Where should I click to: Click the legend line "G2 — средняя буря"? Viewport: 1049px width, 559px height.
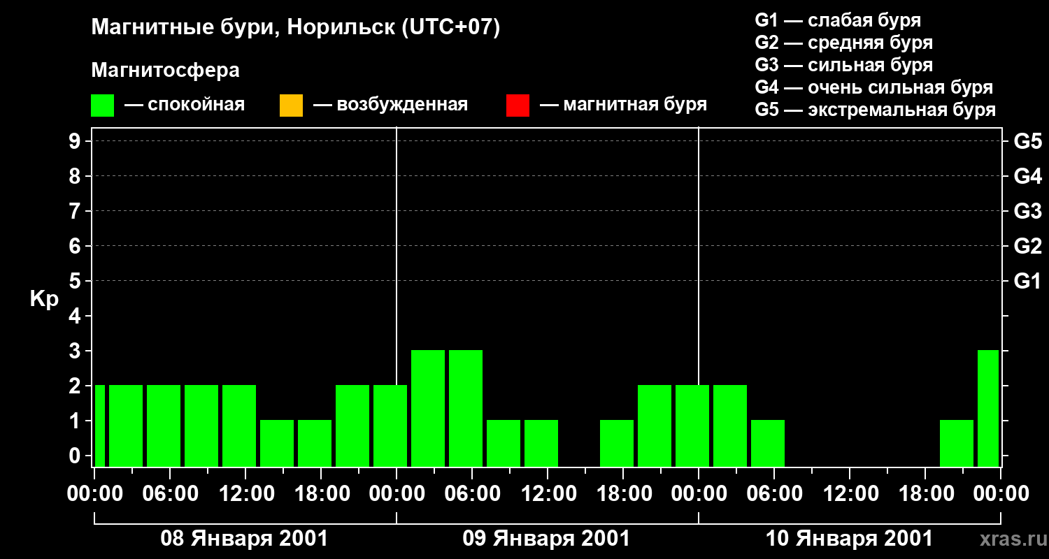pyautogui.click(x=844, y=43)
